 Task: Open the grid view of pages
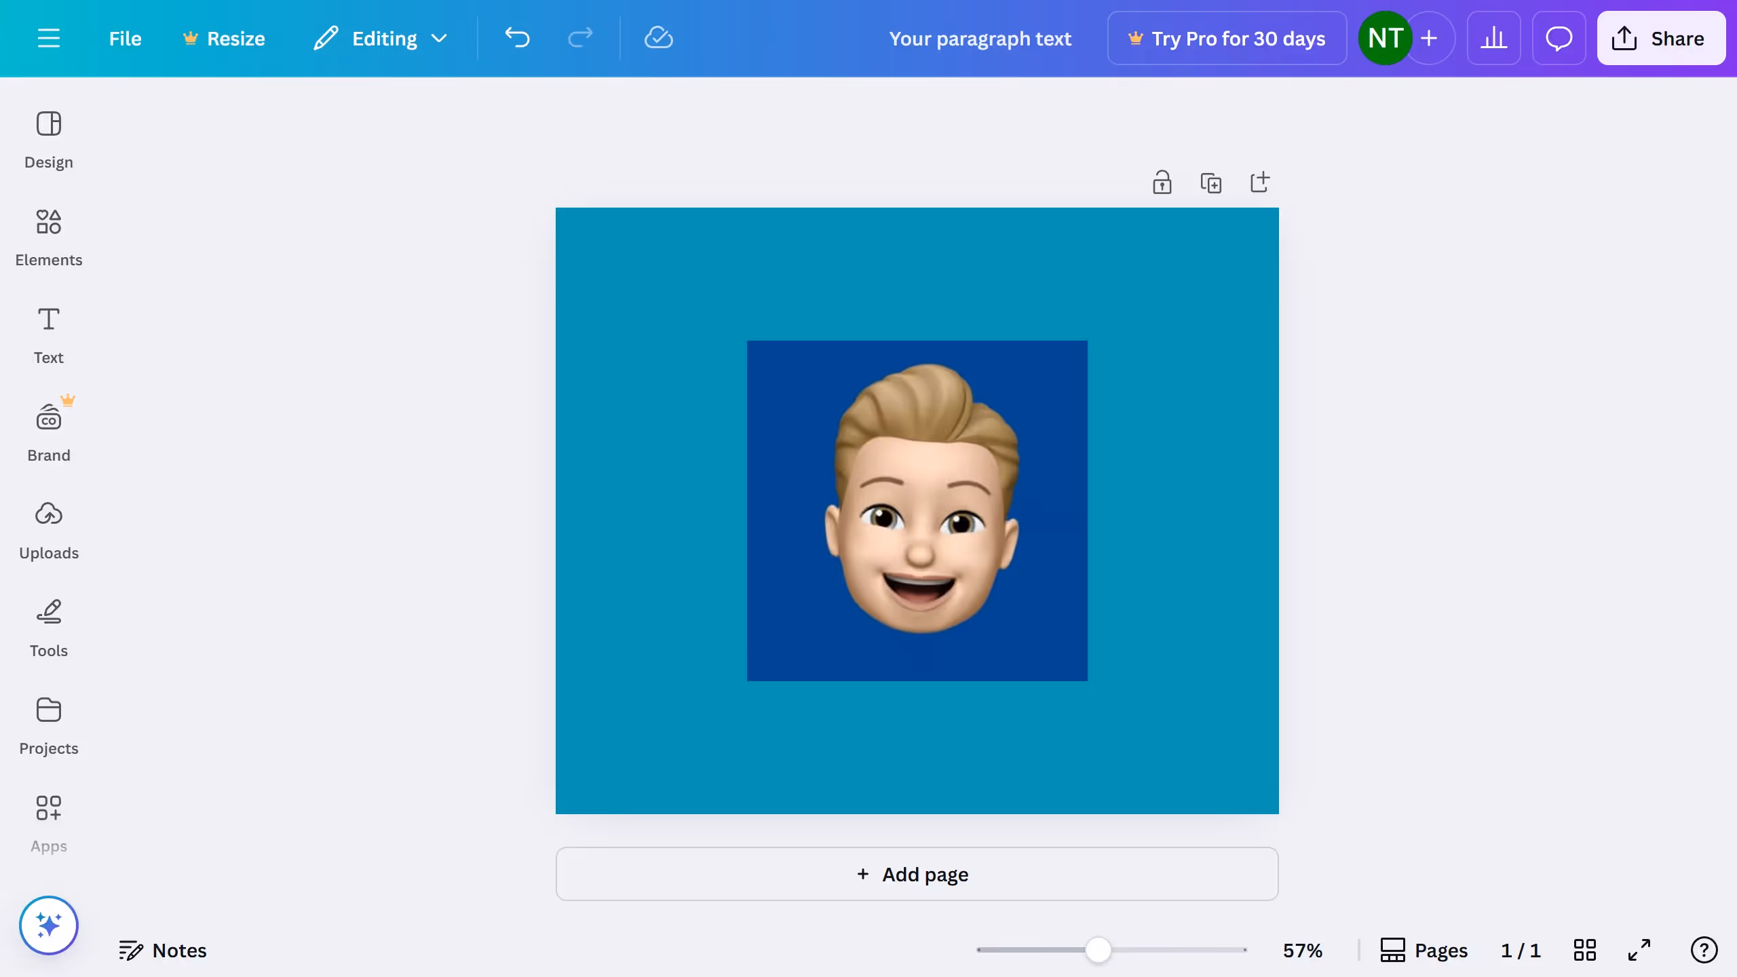[1586, 950]
